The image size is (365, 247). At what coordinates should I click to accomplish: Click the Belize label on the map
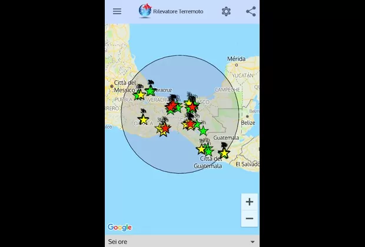(x=248, y=122)
